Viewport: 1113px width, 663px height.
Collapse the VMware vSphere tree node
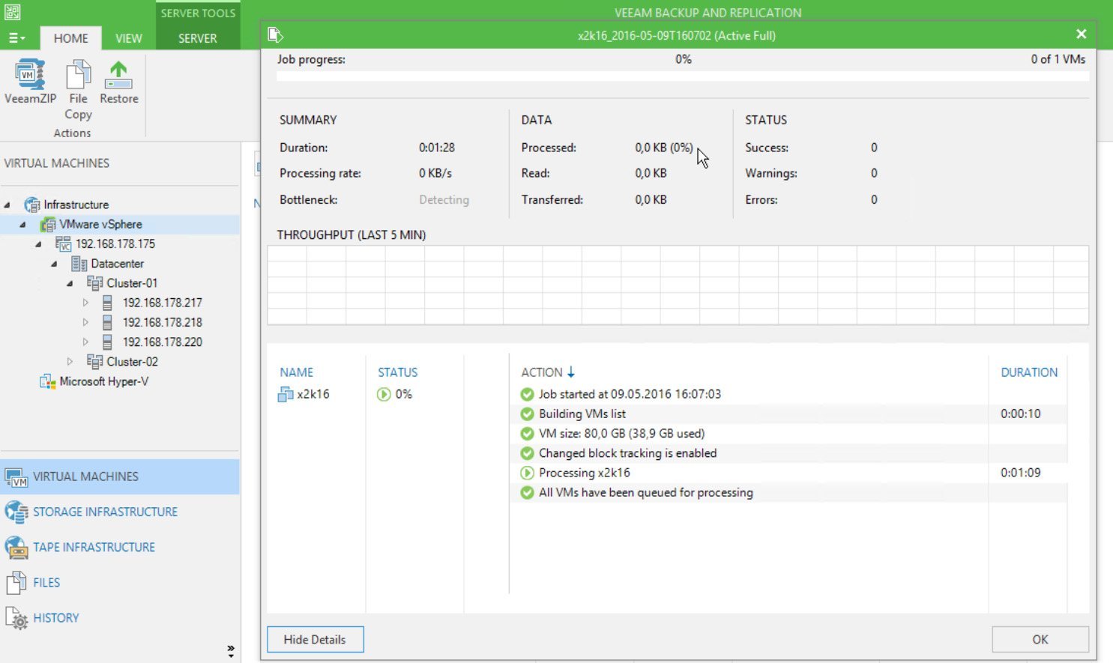[22, 224]
